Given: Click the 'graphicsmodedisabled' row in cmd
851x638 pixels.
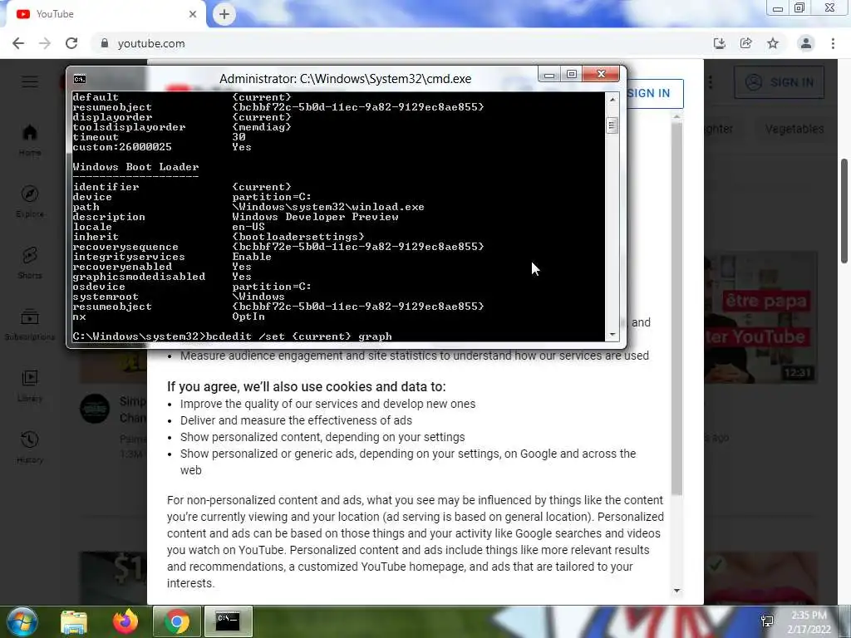Looking at the screenshot, I should 162,277.
